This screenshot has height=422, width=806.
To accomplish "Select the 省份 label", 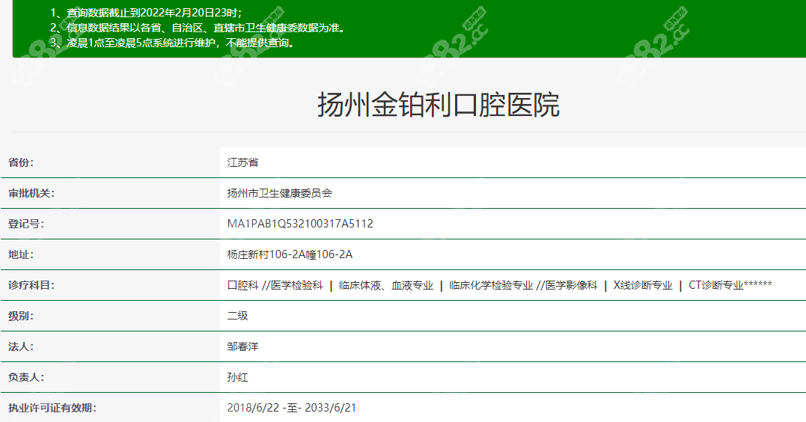I will tap(21, 162).
